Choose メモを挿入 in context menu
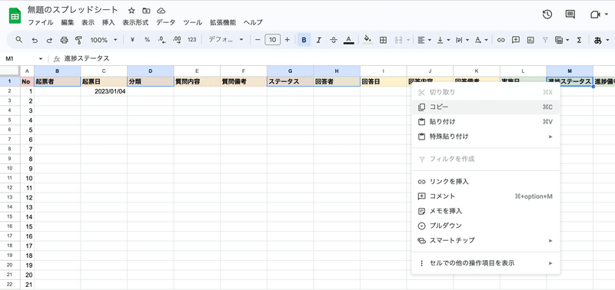This screenshot has height=290, width=615. coord(486,211)
